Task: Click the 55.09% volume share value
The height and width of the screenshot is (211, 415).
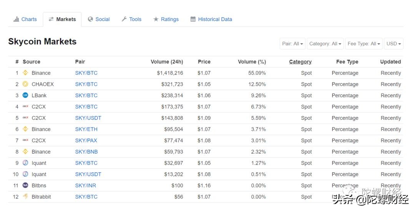Action: (x=257, y=73)
